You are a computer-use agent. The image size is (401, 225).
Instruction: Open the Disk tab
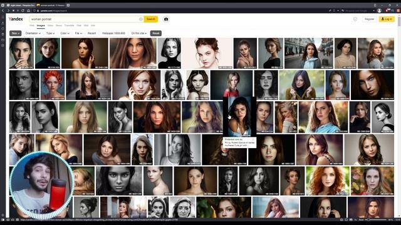(x=79, y=26)
